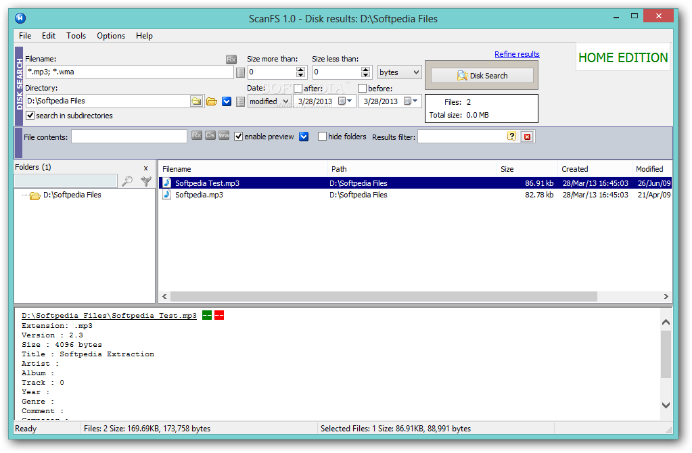The image size is (692, 453).
Task: Open the Help menu
Action: coord(144,36)
